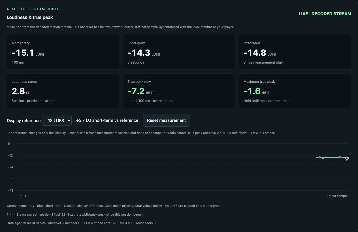Click the graph's '-24' axis label
This screenshot has height=232, width=358.
click(10, 167)
